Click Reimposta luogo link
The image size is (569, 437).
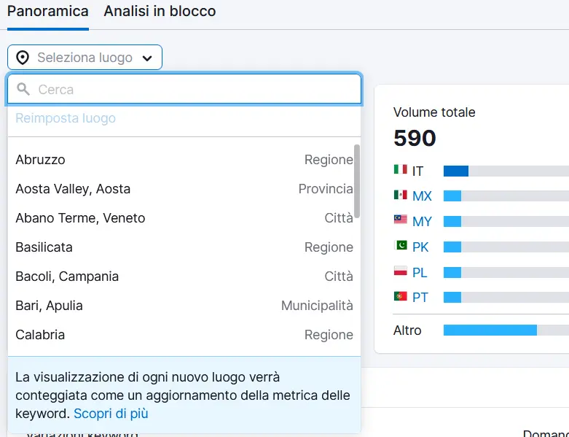point(66,118)
